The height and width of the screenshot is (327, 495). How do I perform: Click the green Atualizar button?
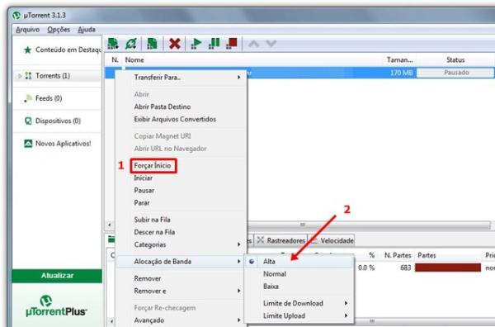57,276
